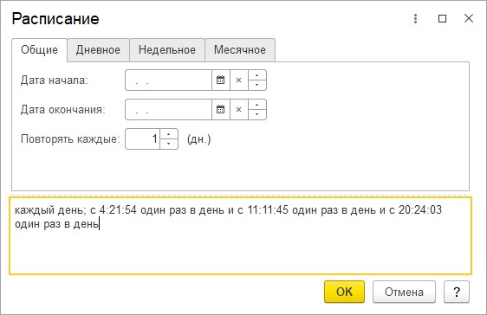
Task: Open calendar picker for Дата окончания
Action: click(x=220, y=109)
